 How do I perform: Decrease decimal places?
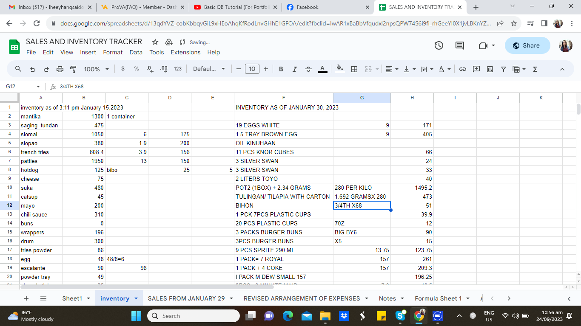[150, 69]
